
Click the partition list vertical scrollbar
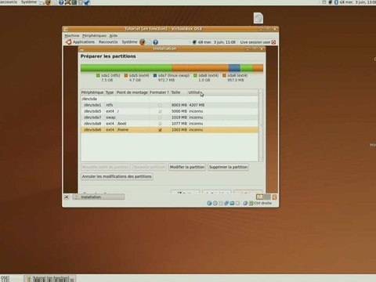[261, 125]
